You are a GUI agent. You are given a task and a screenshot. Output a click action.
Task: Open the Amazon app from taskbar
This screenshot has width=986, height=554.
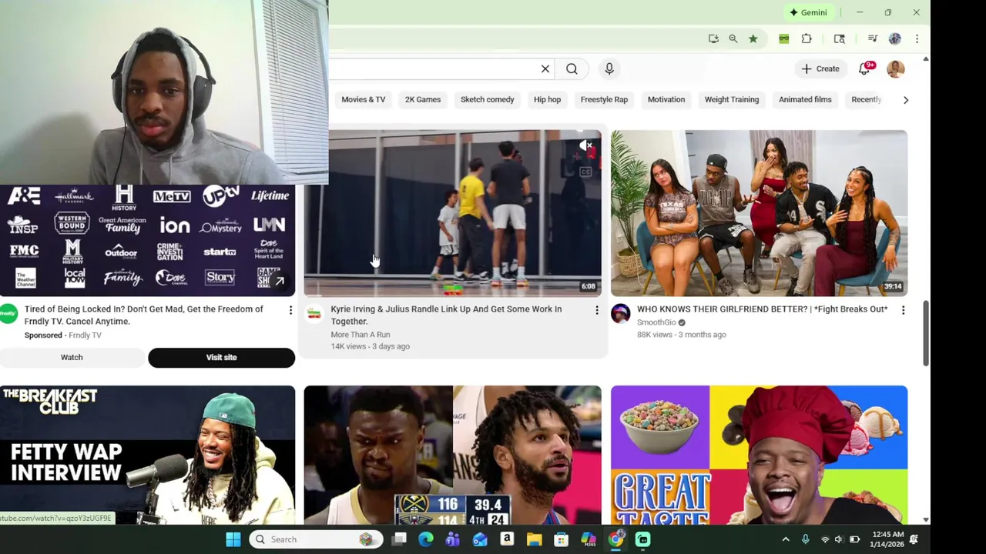[507, 539]
